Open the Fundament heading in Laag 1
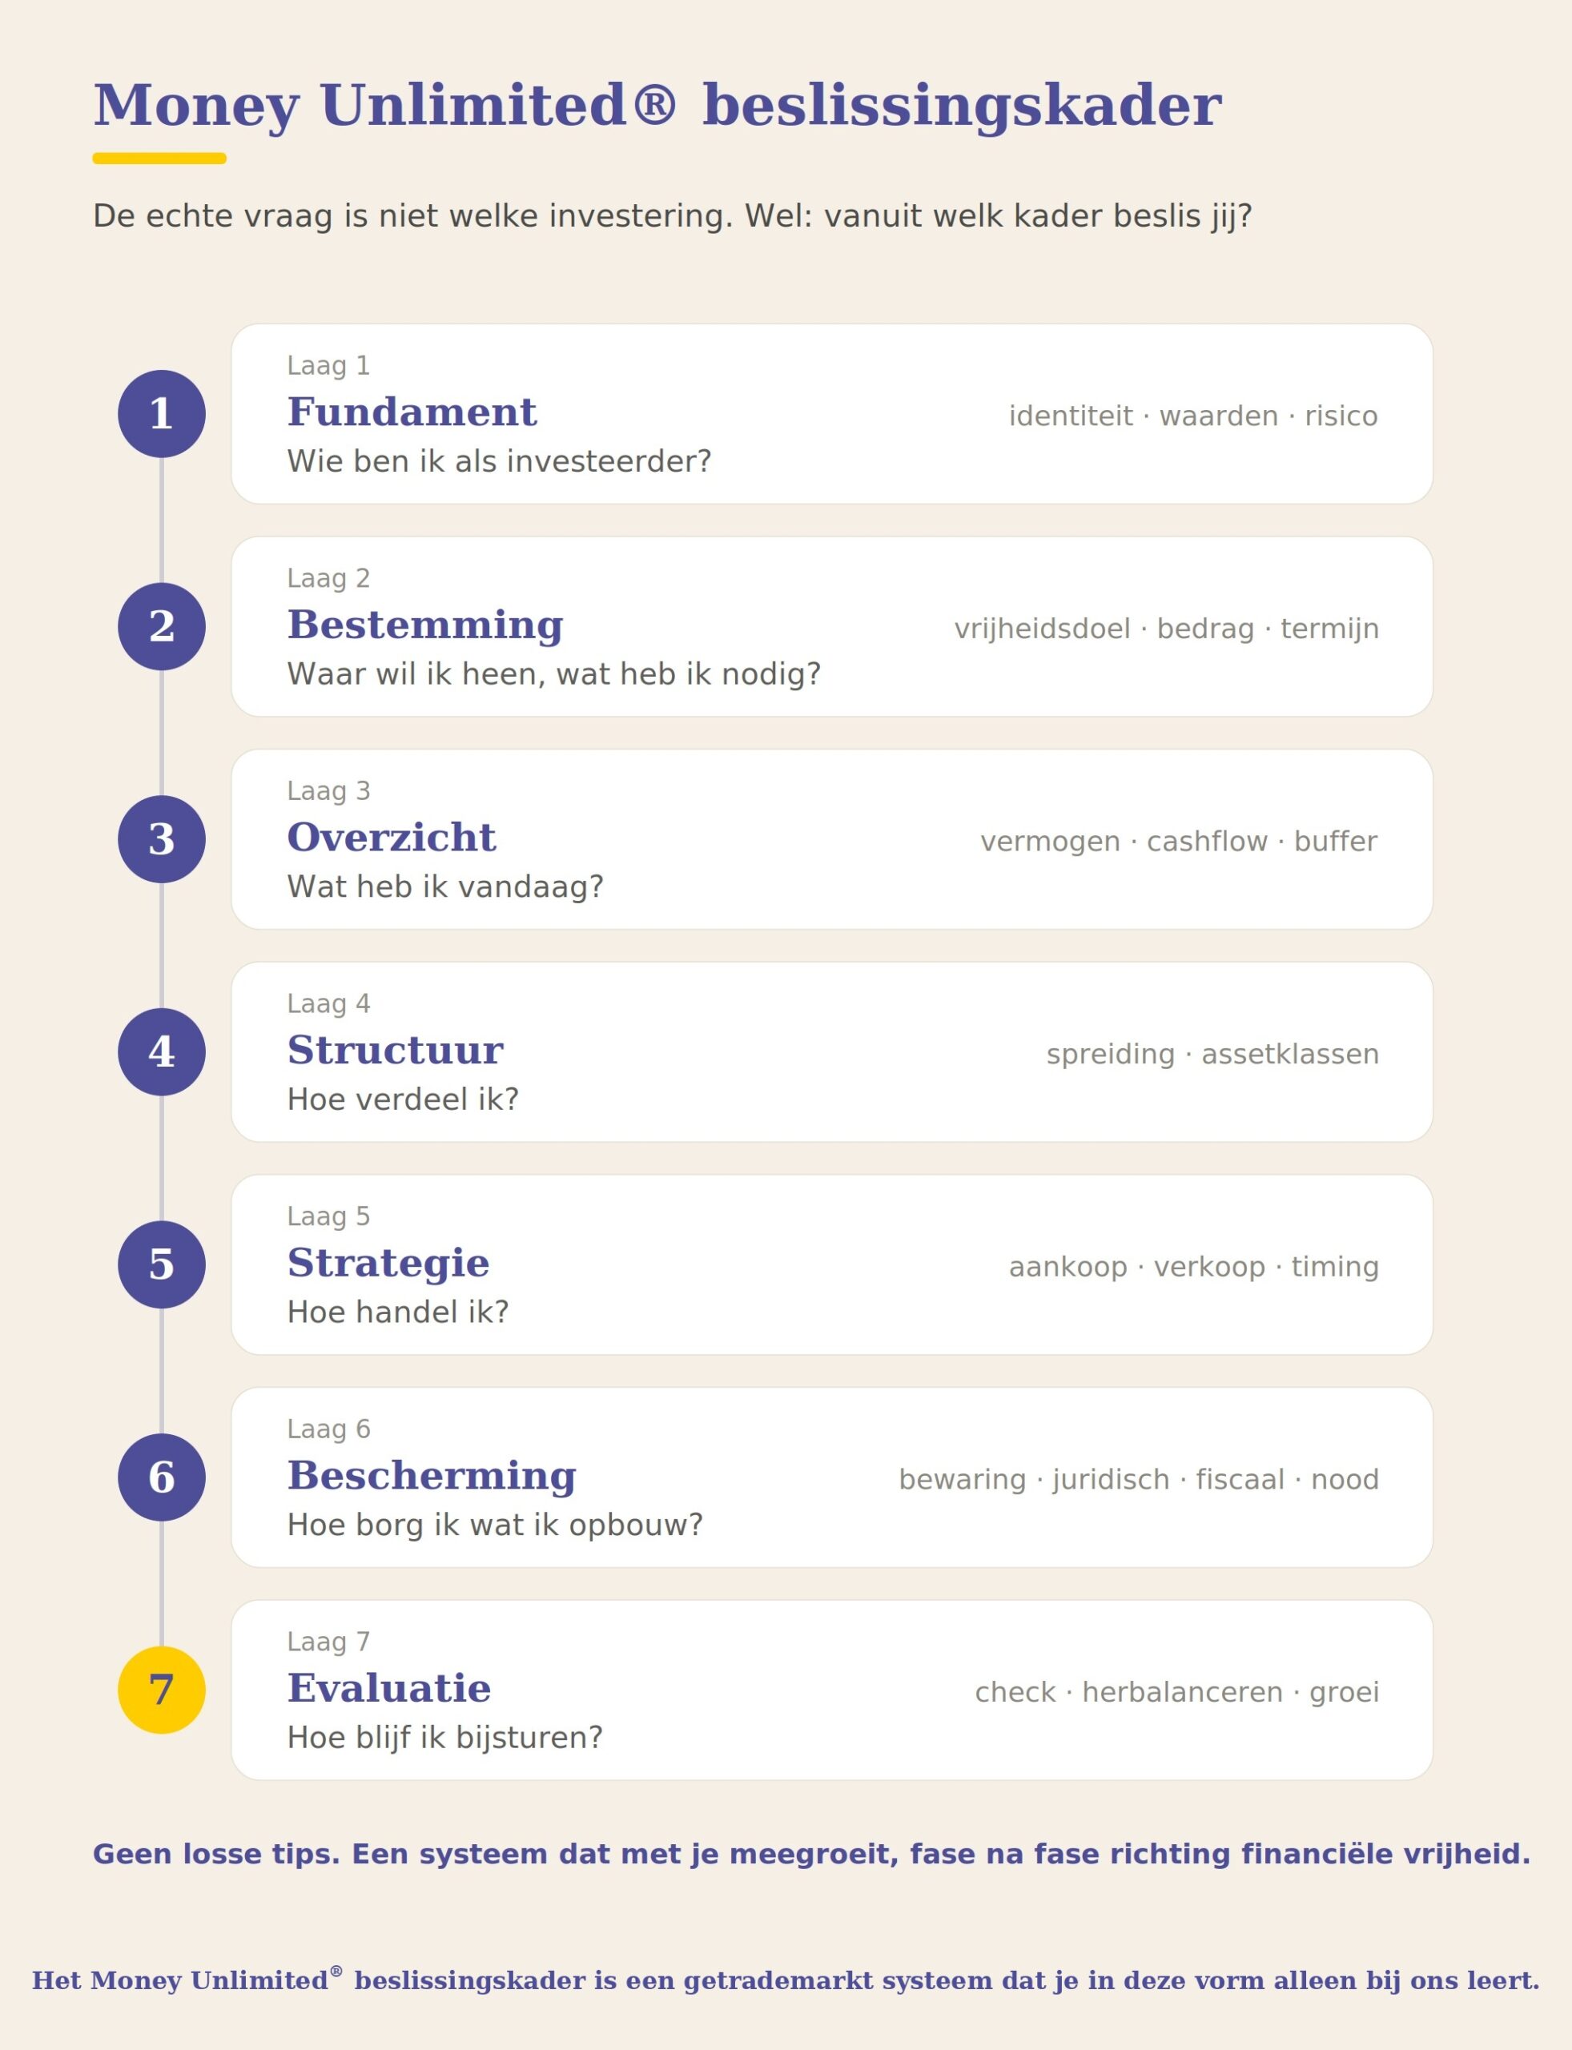The image size is (1572, 2050). (412, 412)
